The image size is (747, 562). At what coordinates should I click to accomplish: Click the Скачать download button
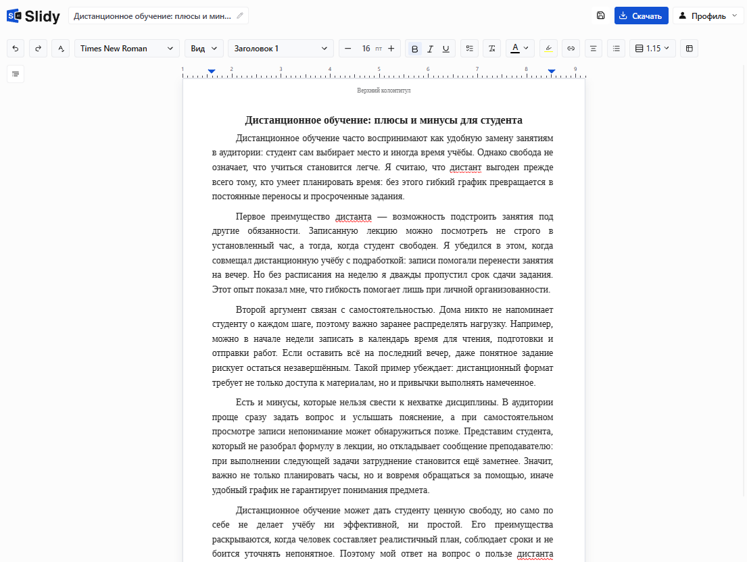pyautogui.click(x=642, y=16)
